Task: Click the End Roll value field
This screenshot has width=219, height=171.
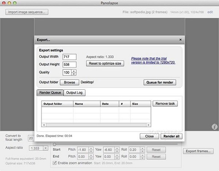Action: coord(134,156)
